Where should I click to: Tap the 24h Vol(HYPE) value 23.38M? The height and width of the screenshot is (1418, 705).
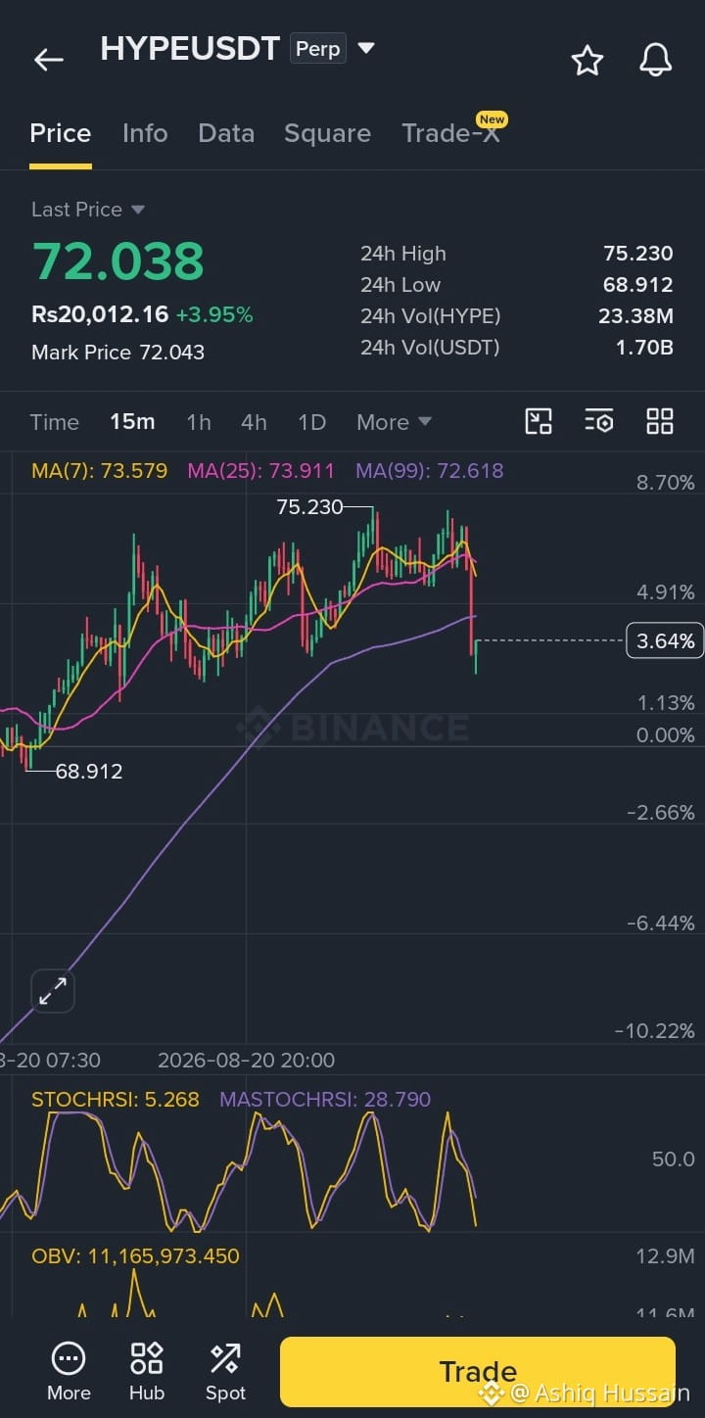point(635,316)
